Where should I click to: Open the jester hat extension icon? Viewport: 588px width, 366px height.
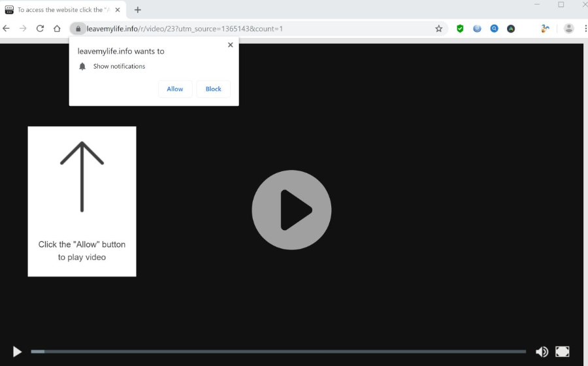tap(545, 29)
